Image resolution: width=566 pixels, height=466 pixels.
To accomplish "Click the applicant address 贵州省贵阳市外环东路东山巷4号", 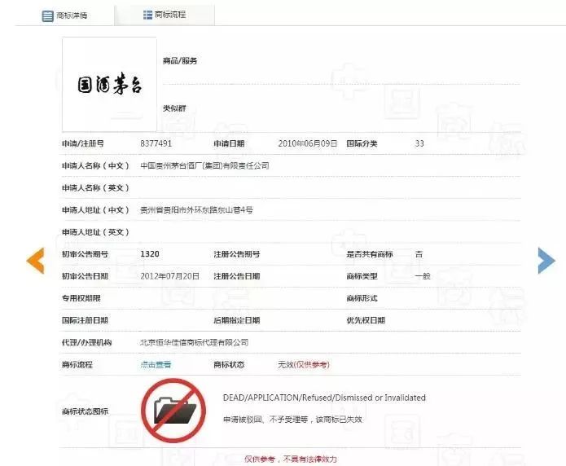I will pos(196,209).
